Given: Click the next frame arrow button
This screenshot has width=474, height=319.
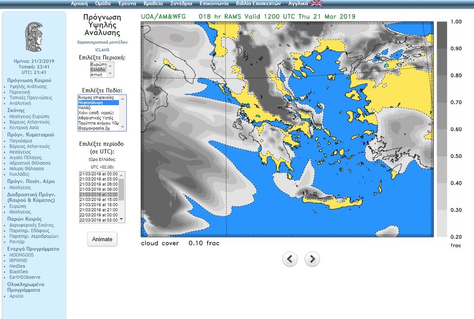Looking at the screenshot, I should tap(312, 259).
